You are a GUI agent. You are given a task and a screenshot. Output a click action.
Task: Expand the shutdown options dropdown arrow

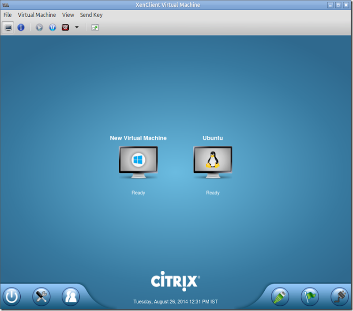click(x=77, y=27)
